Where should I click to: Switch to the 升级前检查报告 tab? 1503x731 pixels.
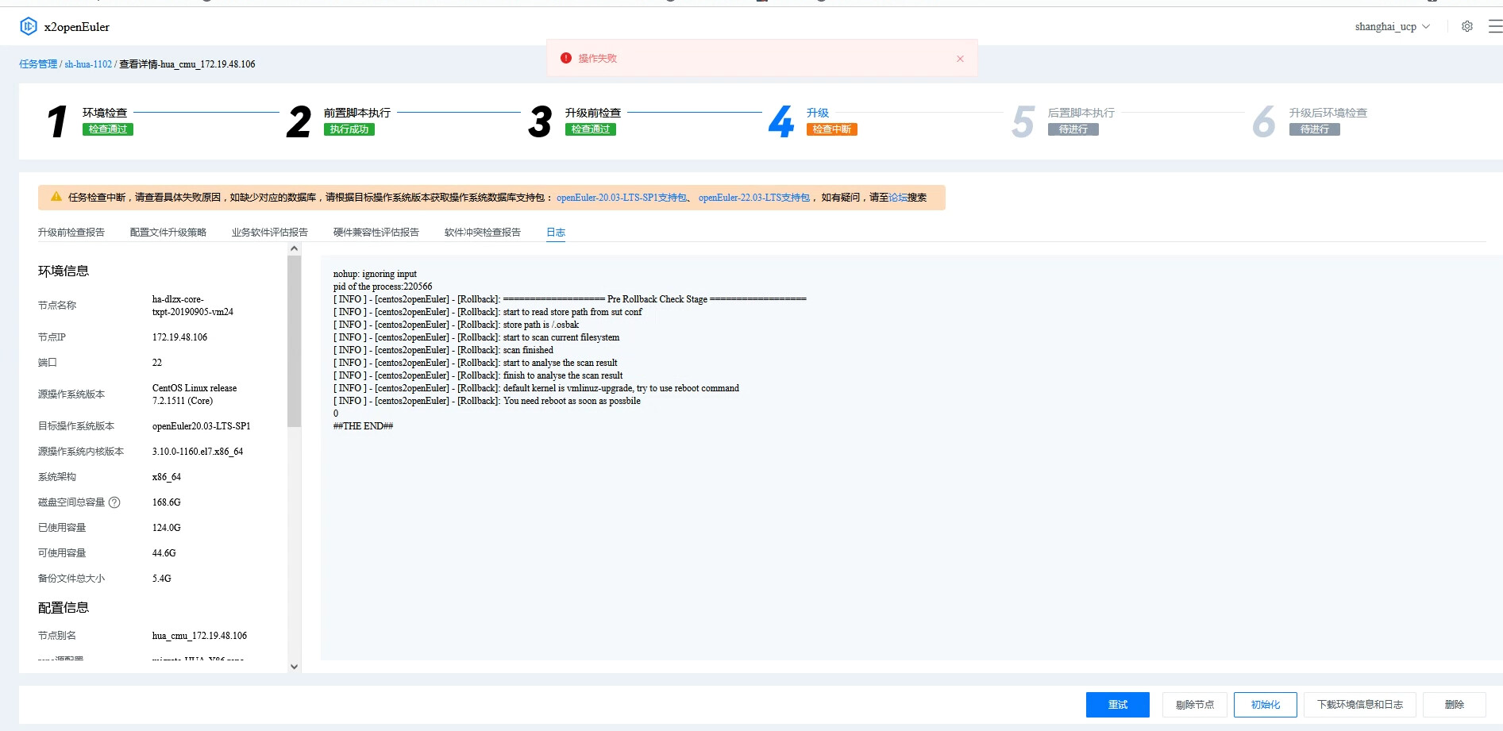coord(71,233)
